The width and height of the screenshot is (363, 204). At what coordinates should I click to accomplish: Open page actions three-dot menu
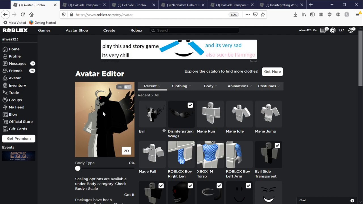(x=248, y=14)
